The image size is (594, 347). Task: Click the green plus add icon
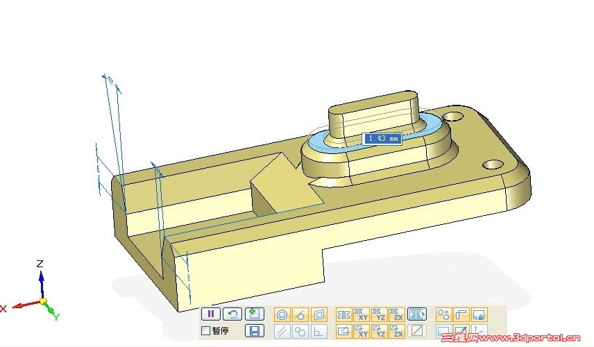[255, 314]
